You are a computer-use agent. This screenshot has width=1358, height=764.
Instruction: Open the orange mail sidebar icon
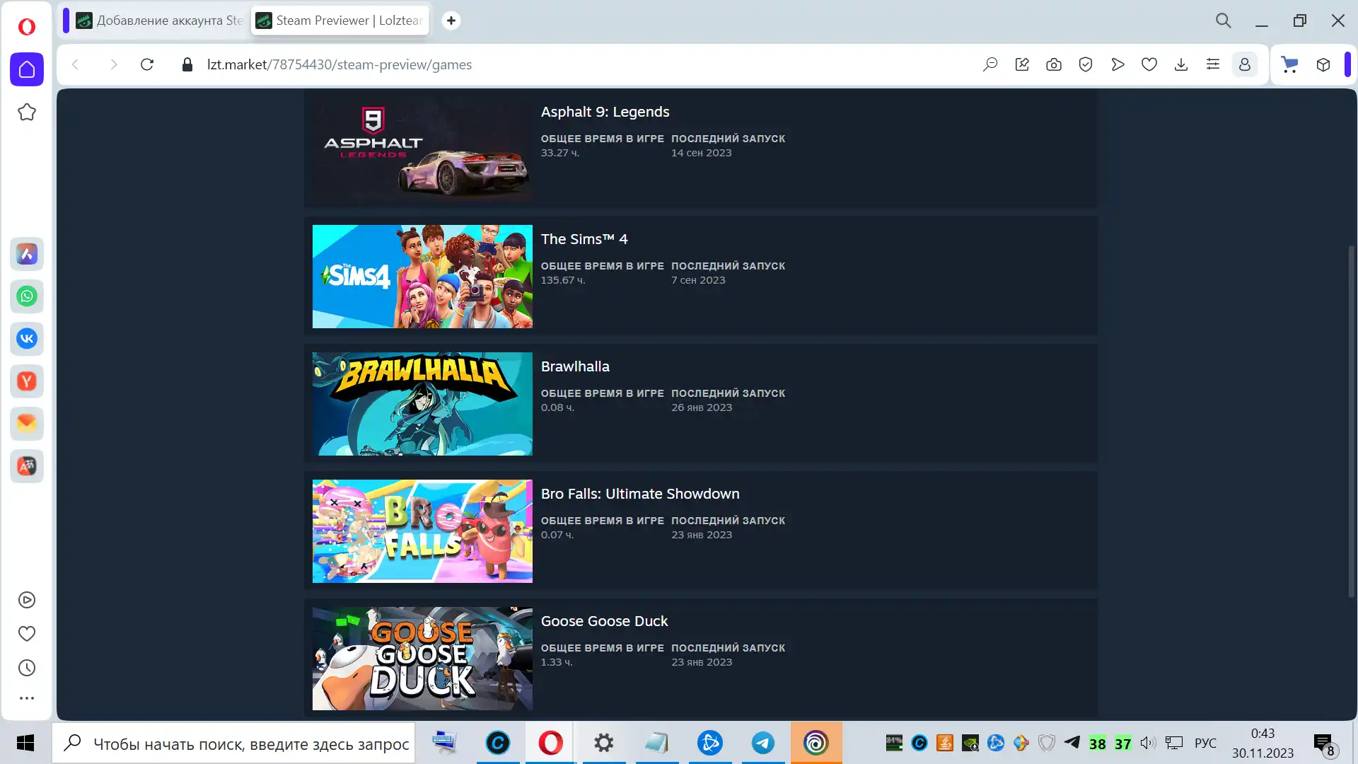coord(27,424)
